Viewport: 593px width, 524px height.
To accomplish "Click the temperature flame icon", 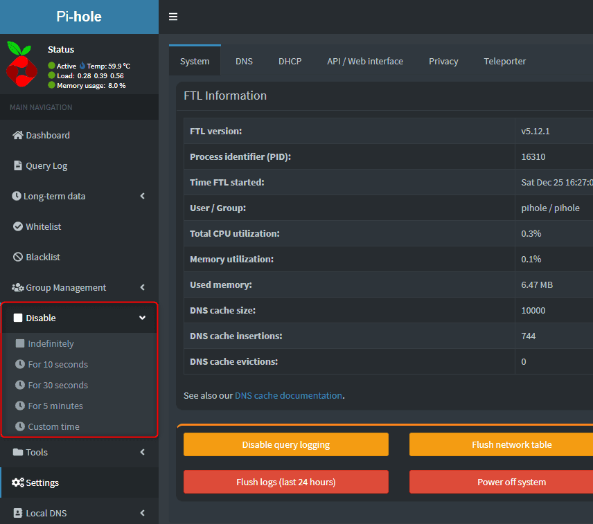I will [82, 65].
